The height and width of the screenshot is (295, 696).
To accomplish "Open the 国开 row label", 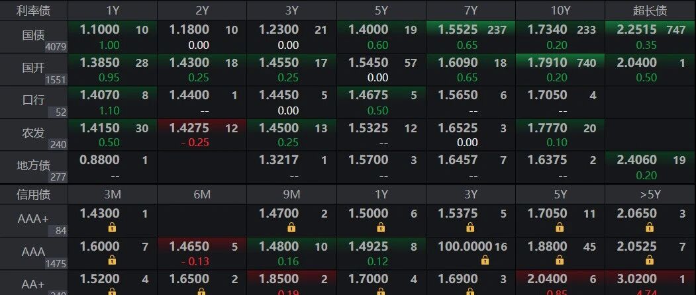I will pos(34,69).
